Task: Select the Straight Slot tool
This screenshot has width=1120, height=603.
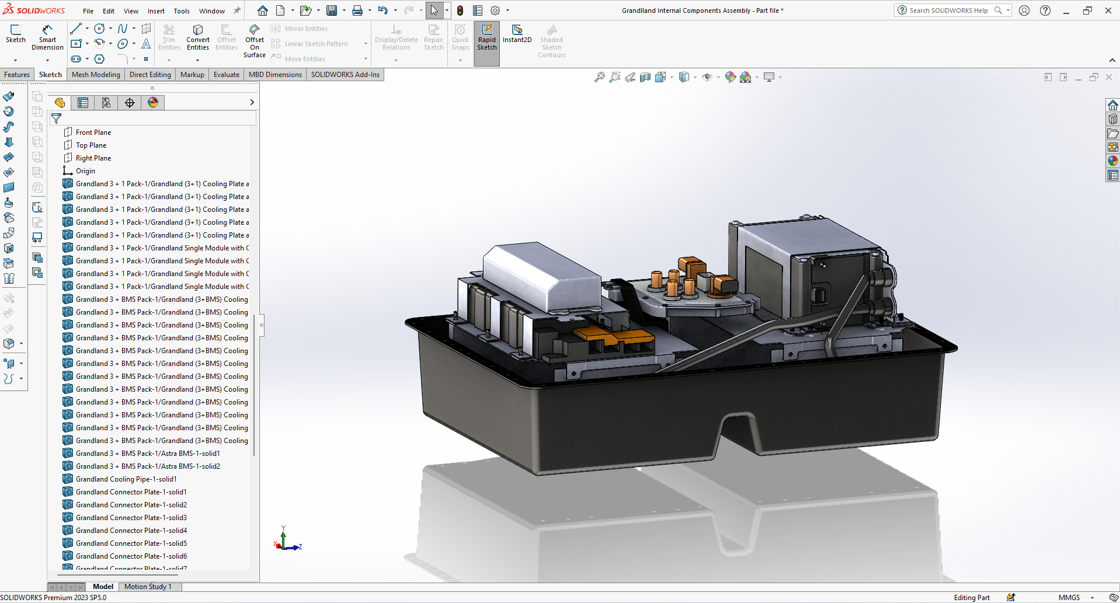Action: coord(76,59)
